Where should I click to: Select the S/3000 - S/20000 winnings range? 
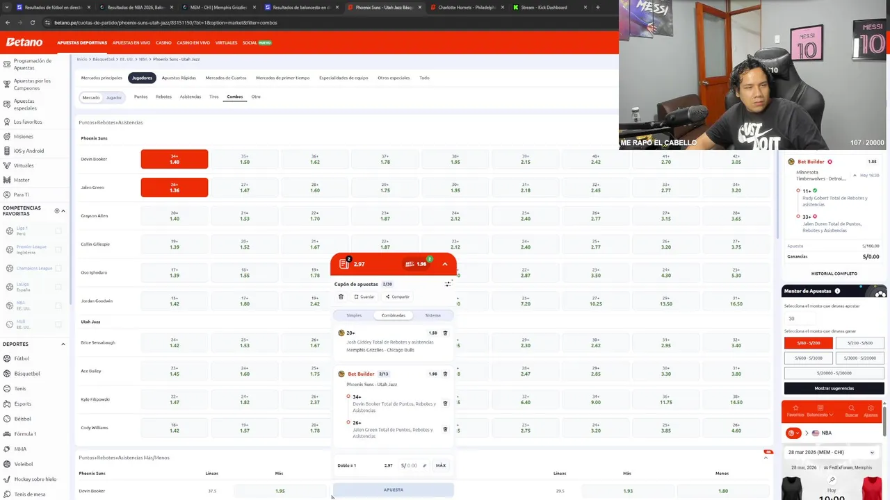[x=860, y=358]
